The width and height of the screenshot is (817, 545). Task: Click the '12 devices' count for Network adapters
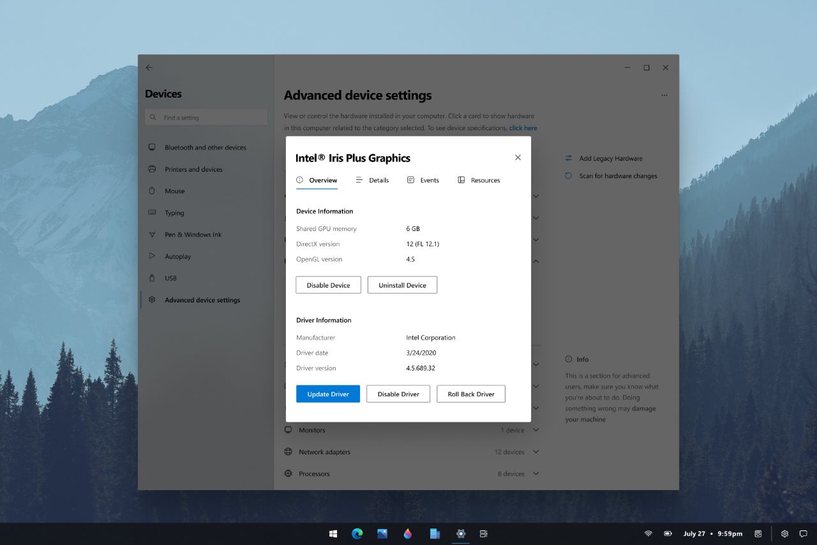pyautogui.click(x=509, y=452)
